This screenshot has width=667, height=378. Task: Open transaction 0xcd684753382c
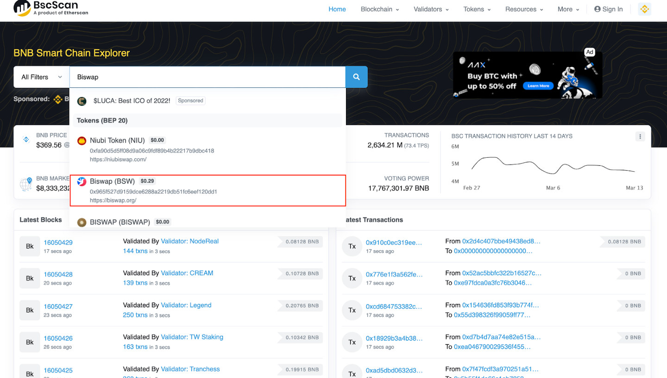tap(394, 306)
